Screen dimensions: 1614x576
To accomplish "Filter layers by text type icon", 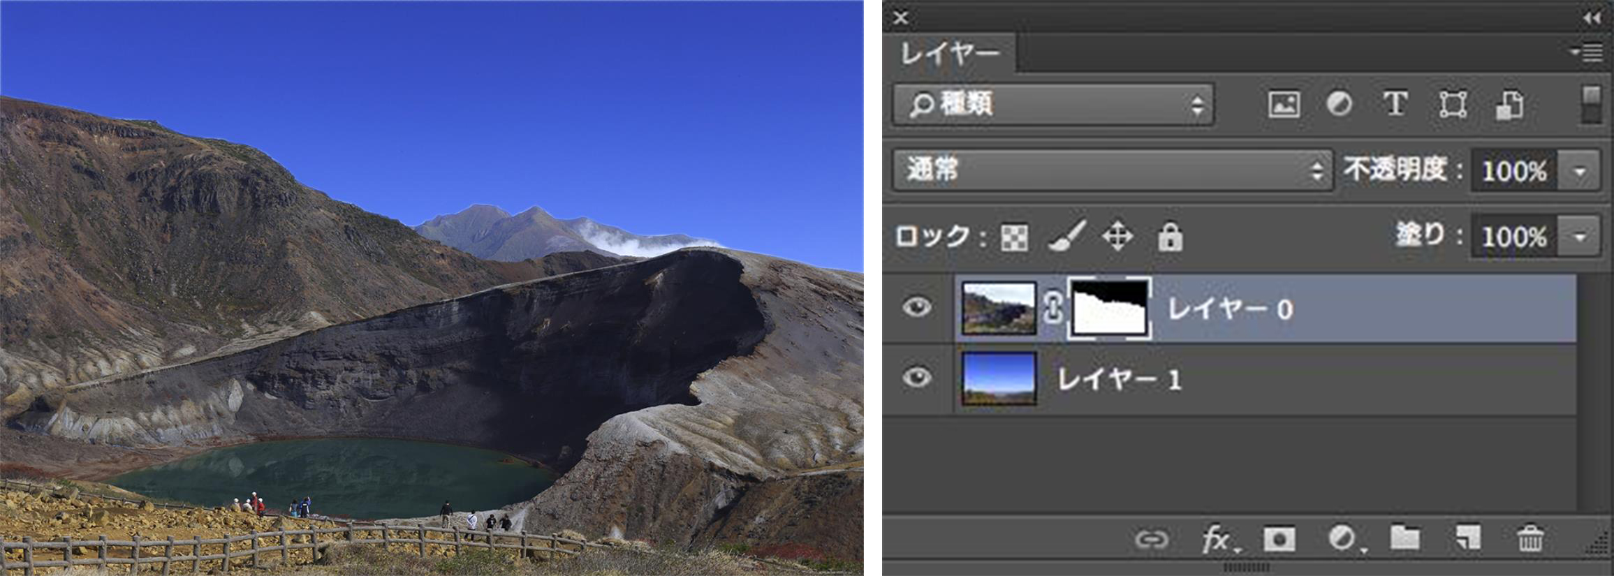I will tap(1395, 105).
